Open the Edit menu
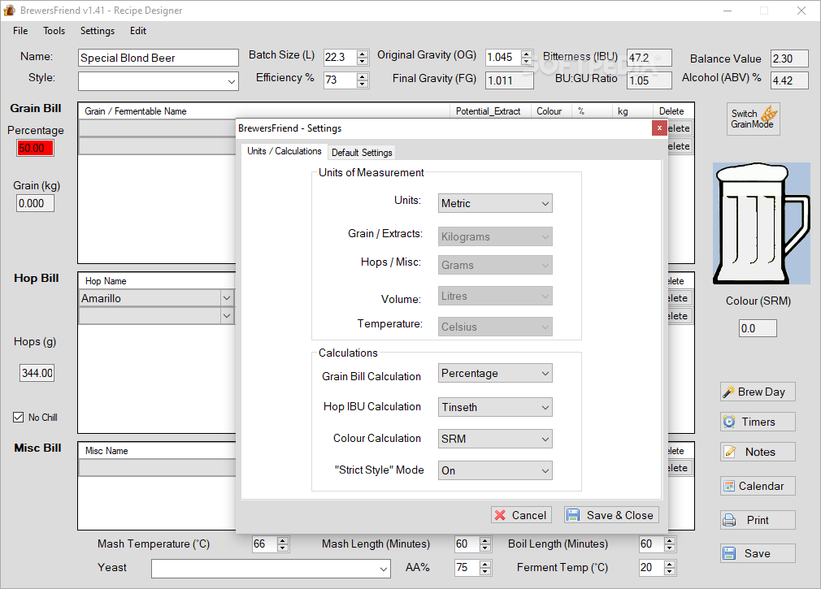The image size is (821, 589). pyautogui.click(x=138, y=31)
